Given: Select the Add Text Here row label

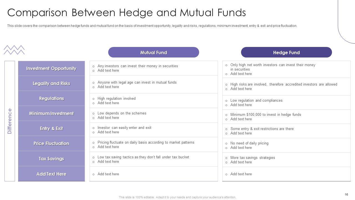Looking at the screenshot, I should [x=51, y=174].
